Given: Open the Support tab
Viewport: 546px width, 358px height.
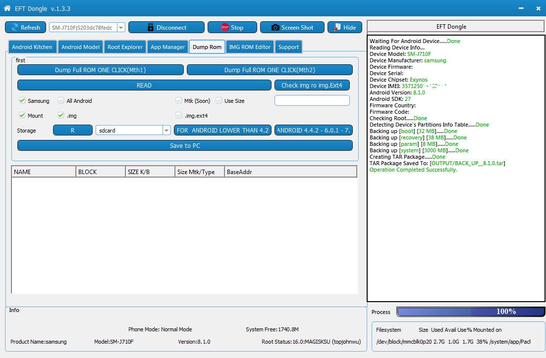Looking at the screenshot, I should click(x=288, y=47).
